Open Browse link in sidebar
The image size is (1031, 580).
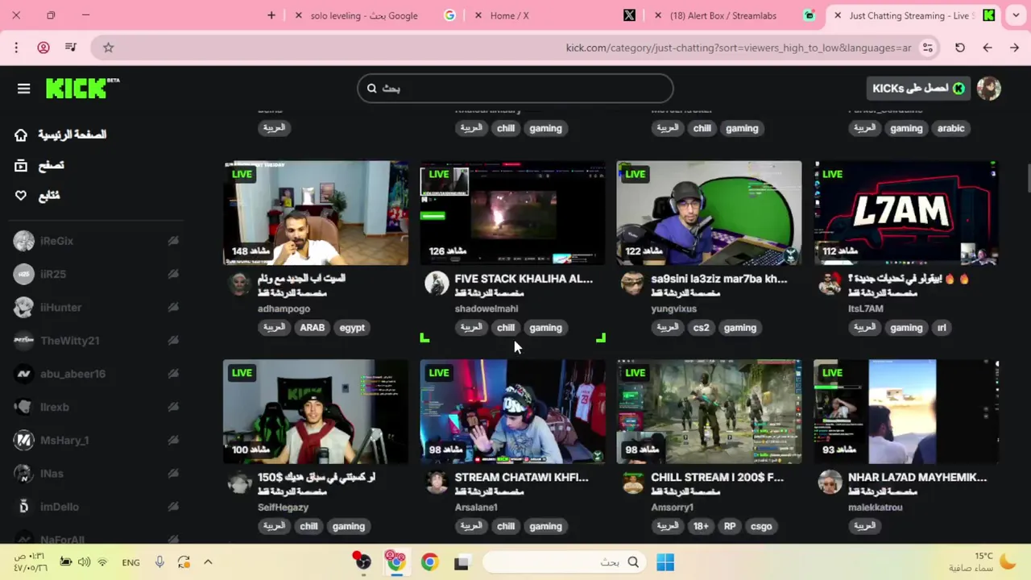point(51,165)
